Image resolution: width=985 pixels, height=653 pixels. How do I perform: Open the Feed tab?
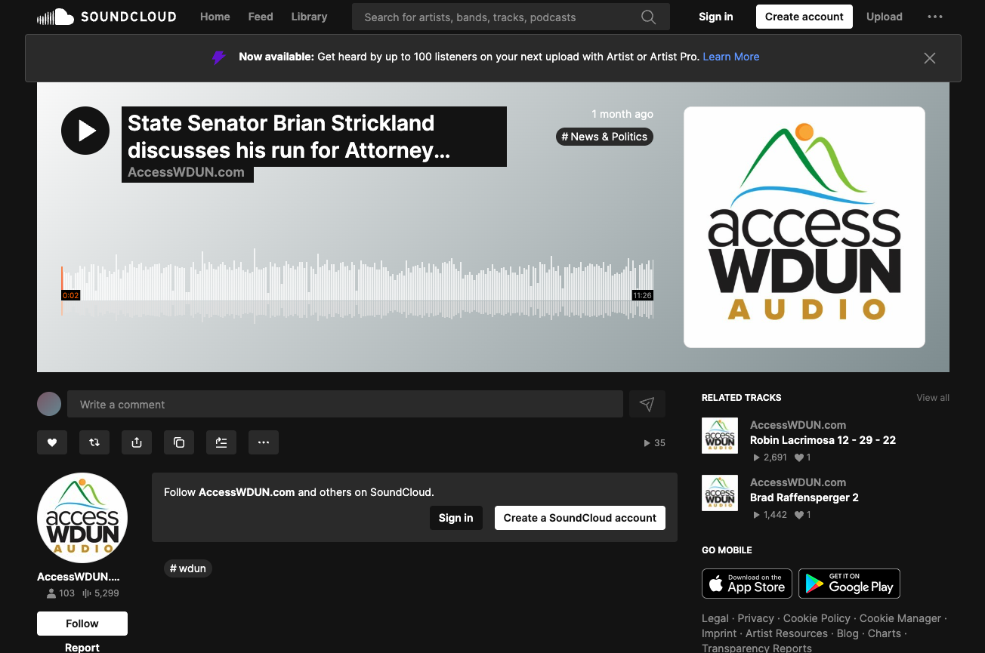coord(261,17)
